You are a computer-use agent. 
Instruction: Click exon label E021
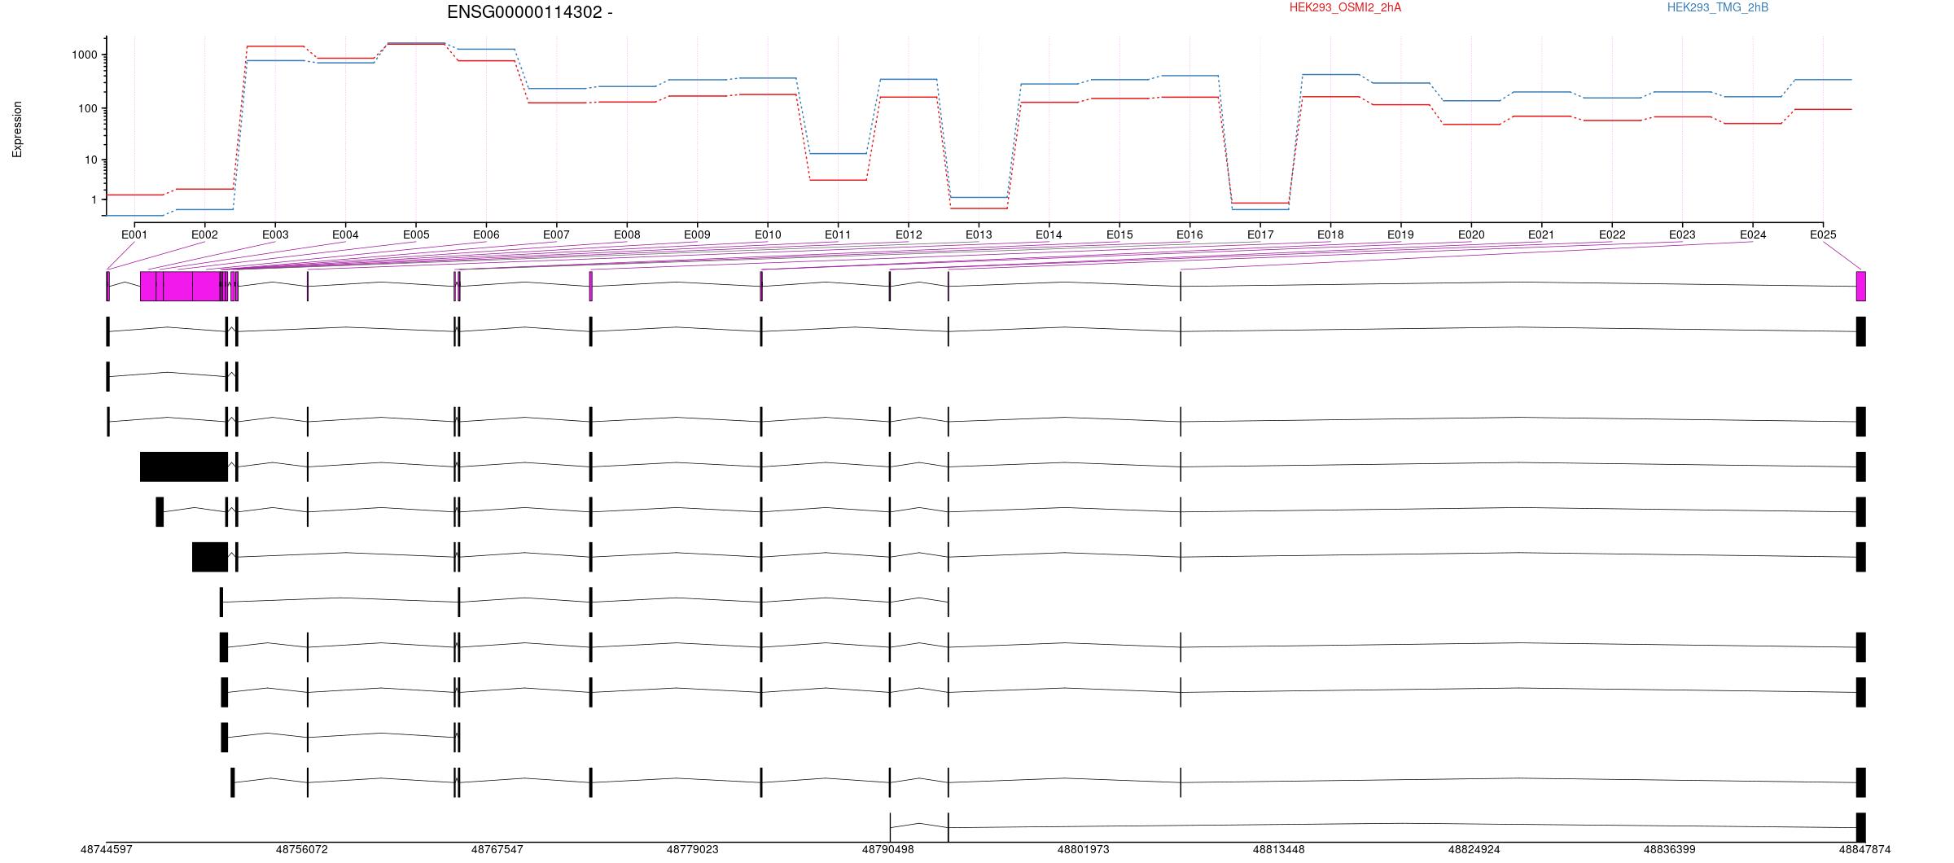(x=1541, y=234)
